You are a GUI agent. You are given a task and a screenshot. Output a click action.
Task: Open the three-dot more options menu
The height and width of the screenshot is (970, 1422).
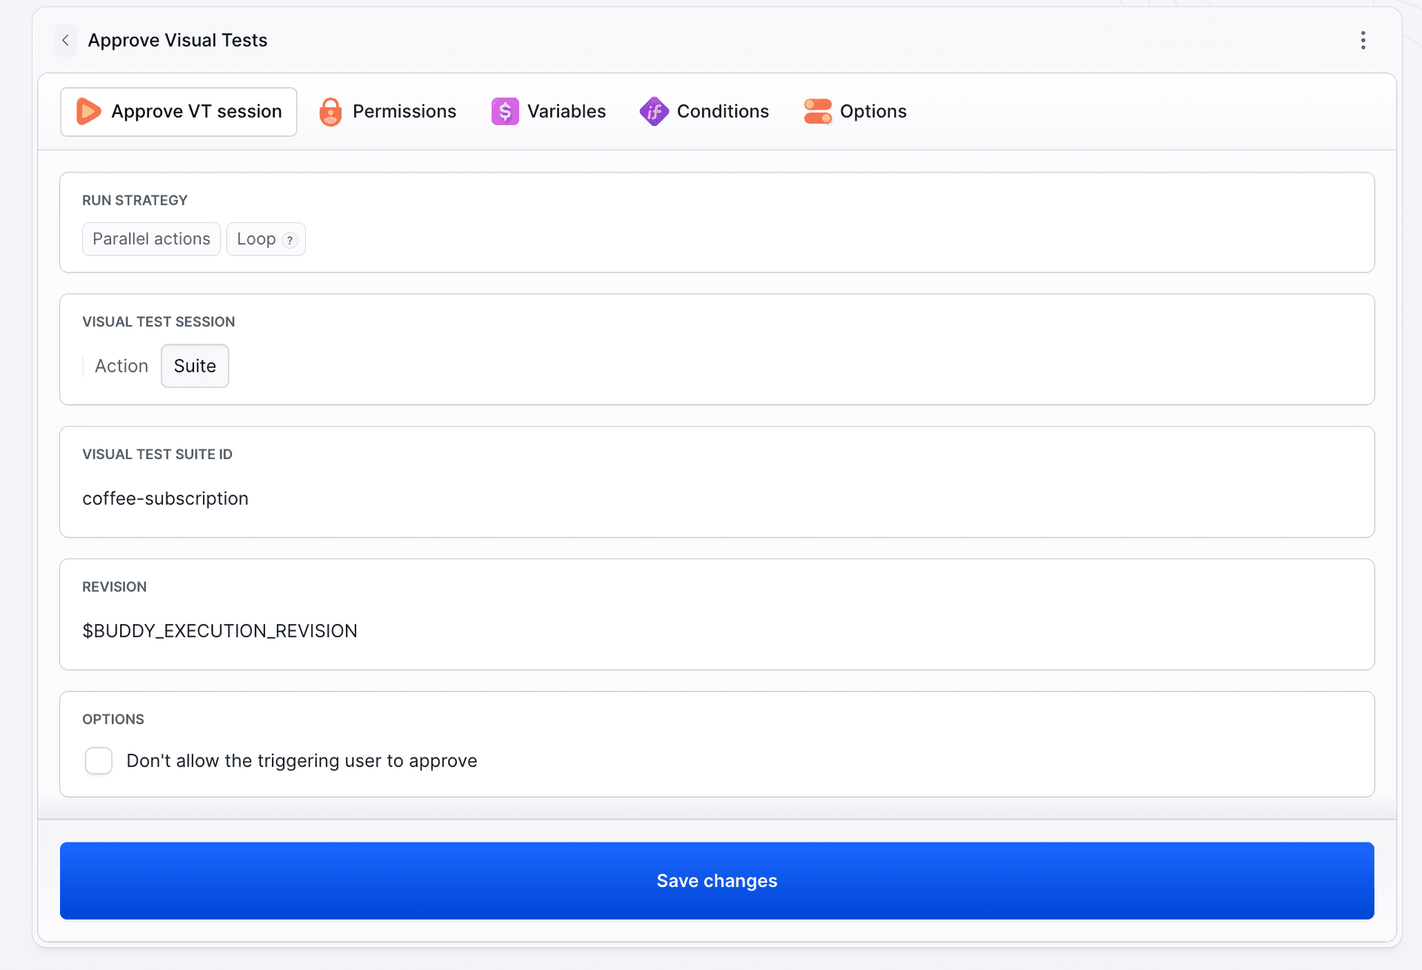coord(1363,40)
